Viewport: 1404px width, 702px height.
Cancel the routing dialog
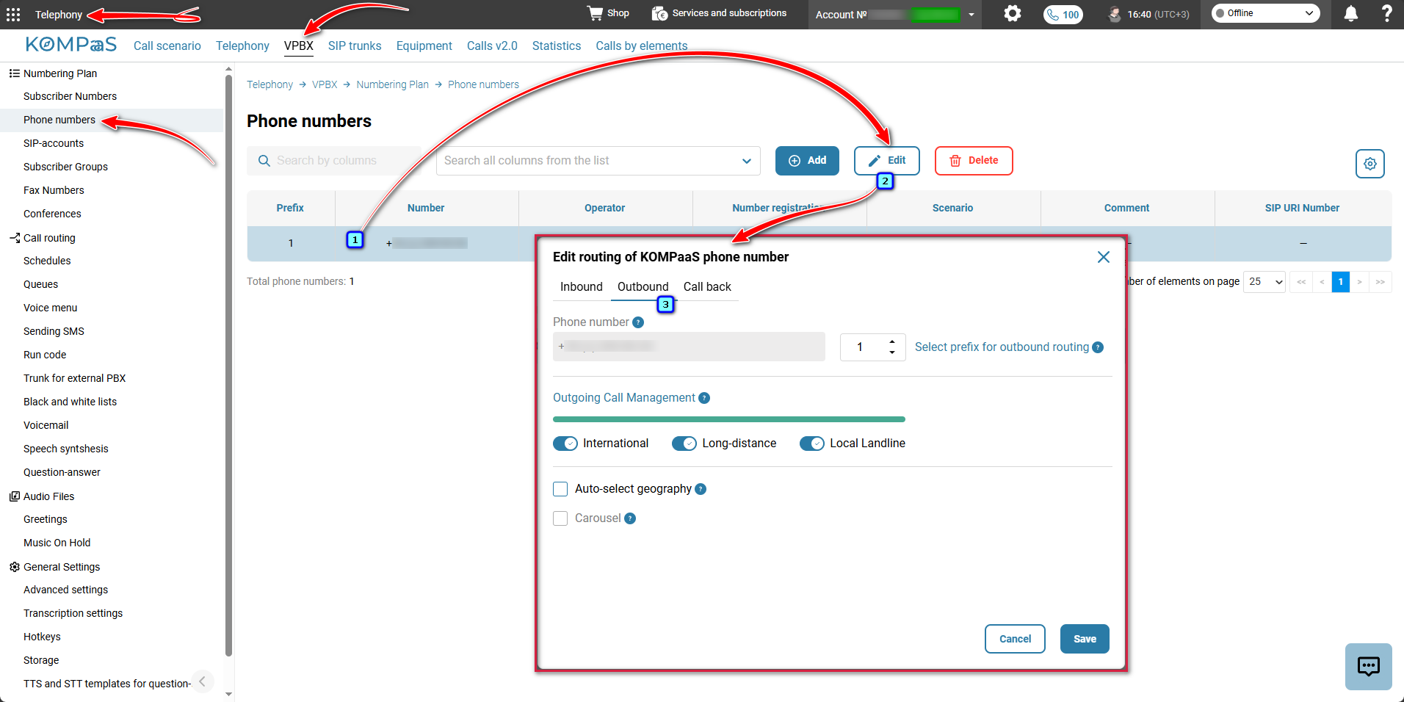click(1015, 639)
